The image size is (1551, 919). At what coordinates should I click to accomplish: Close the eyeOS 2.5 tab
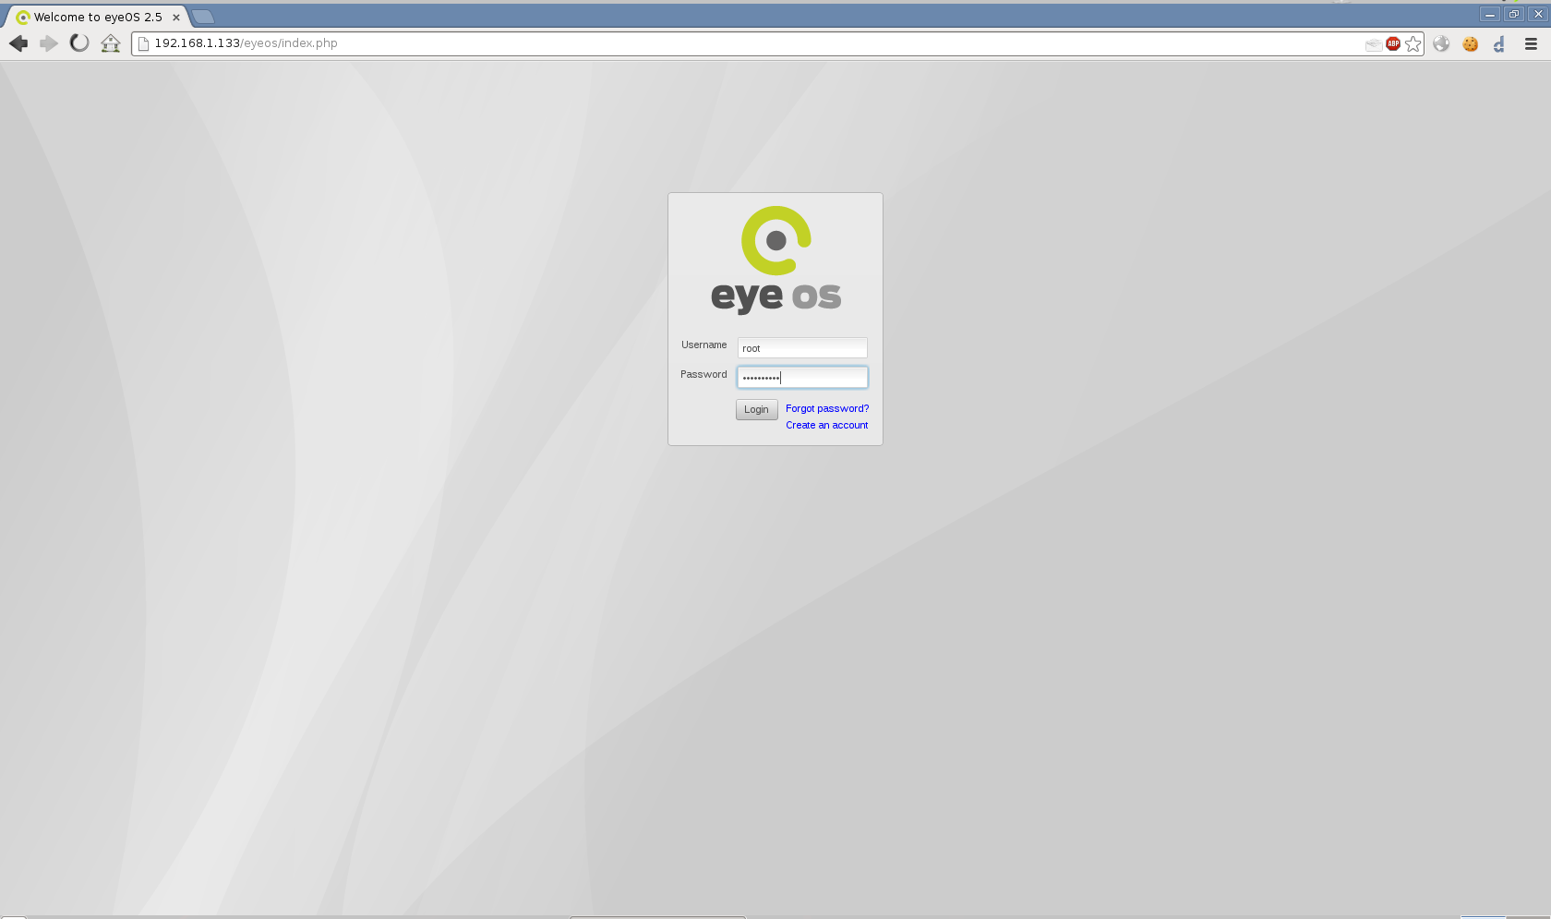pos(175,17)
